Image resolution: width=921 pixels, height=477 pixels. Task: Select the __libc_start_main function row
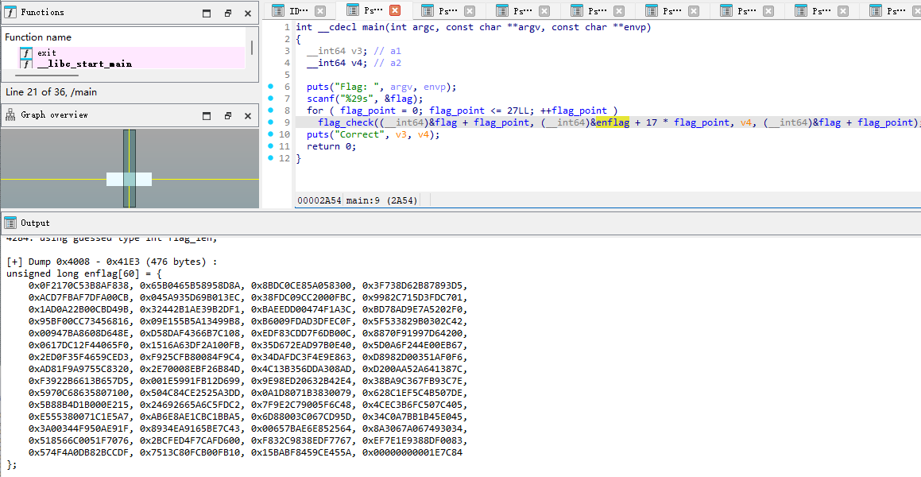[x=132, y=64]
